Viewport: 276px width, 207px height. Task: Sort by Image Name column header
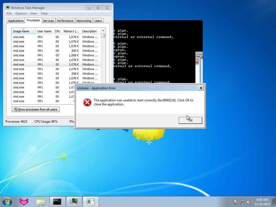[x=24, y=31]
